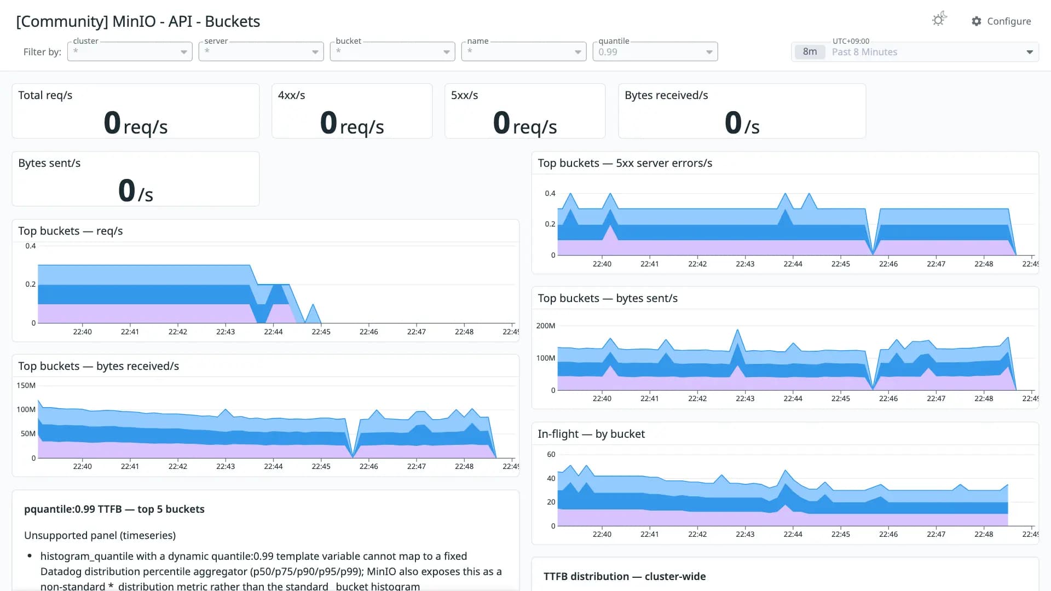Open the bucket filter dropdown

(392, 51)
